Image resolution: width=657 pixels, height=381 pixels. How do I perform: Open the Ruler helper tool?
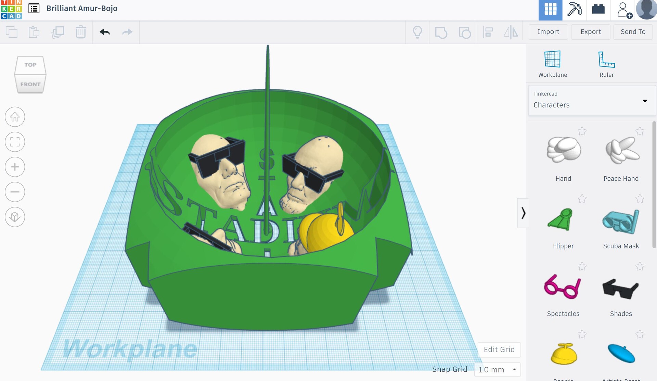click(606, 63)
